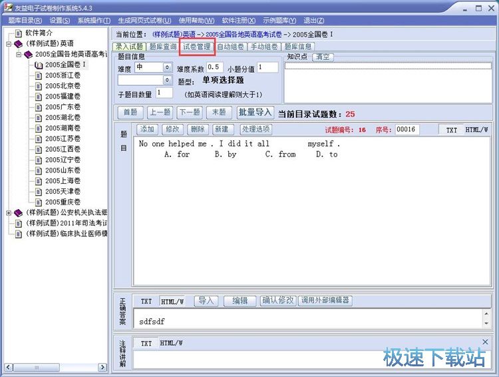Click the book icon of 2005全国各地英语高考

pos(29,55)
